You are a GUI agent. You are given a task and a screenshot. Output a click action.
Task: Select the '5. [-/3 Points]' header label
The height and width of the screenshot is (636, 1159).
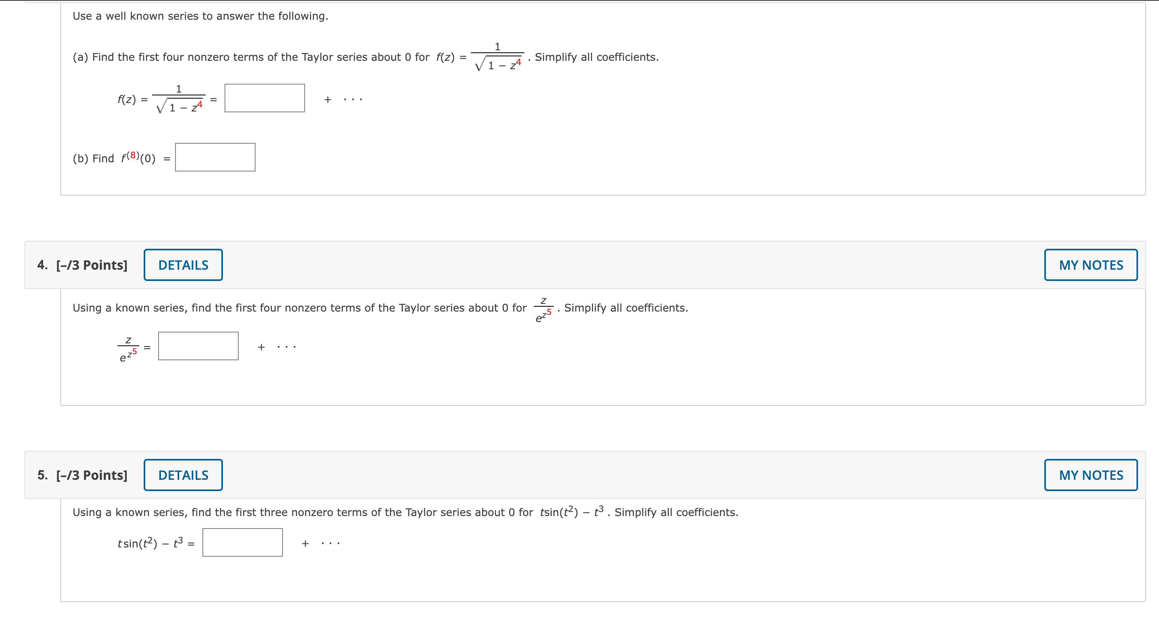[x=83, y=475]
